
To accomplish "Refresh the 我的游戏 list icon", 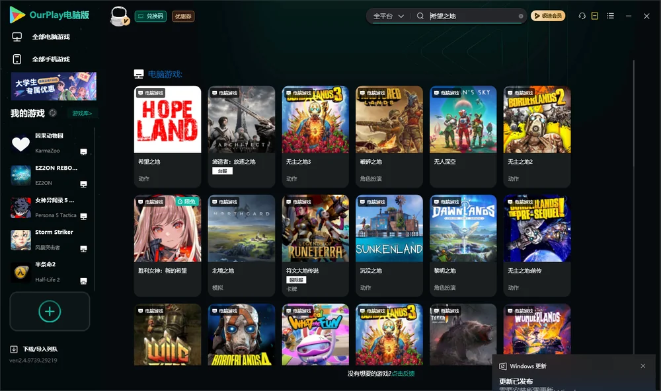I will coord(53,113).
